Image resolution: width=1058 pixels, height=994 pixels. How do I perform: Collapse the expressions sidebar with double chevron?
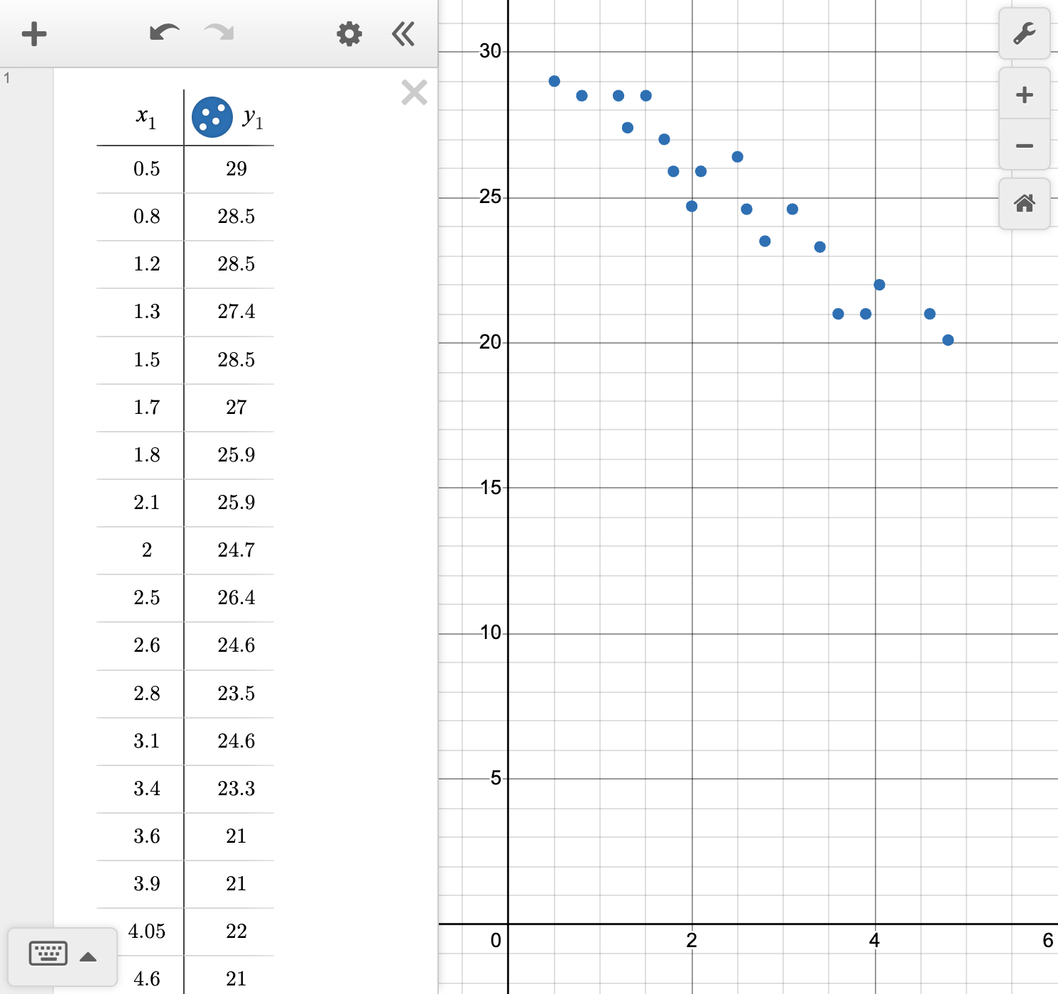(x=403, y=33)
